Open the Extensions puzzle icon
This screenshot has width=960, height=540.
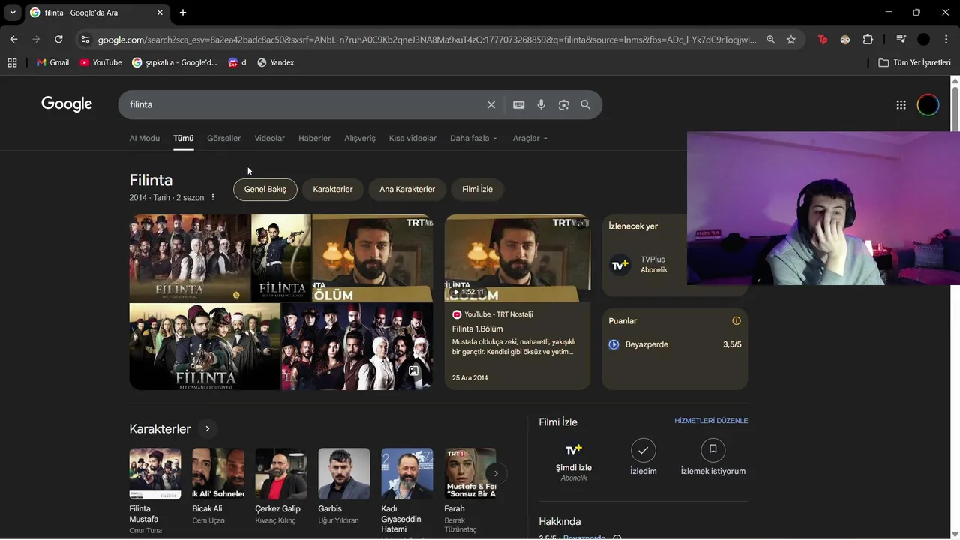868,40
